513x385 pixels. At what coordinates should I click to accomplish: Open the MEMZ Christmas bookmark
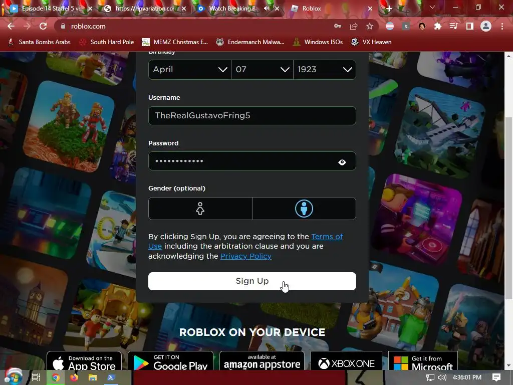point(175,42)
